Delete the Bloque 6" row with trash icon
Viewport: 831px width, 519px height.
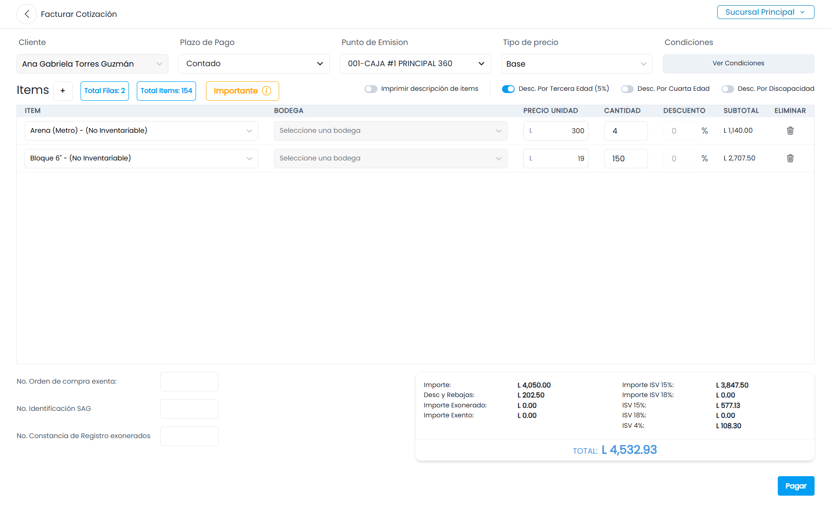click(x=790, y=158)
